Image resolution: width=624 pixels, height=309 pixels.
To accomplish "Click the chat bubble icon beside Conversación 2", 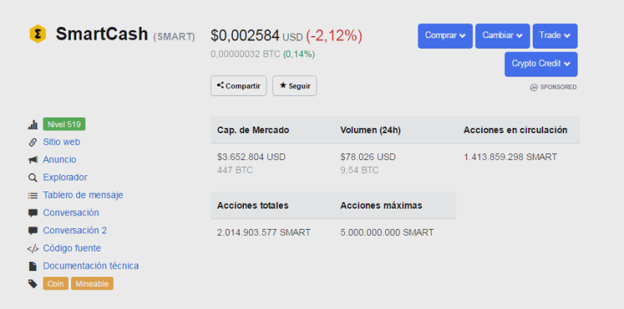I will coord(33,230).
